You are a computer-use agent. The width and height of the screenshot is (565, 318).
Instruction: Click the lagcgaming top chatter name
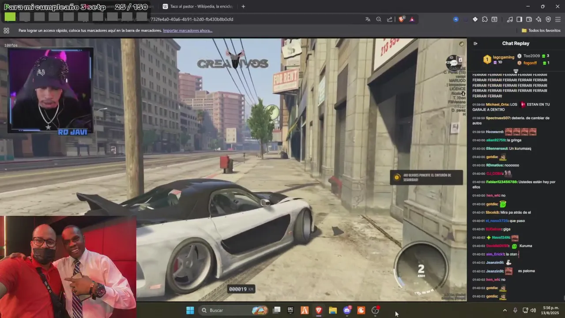coord(503,57)
